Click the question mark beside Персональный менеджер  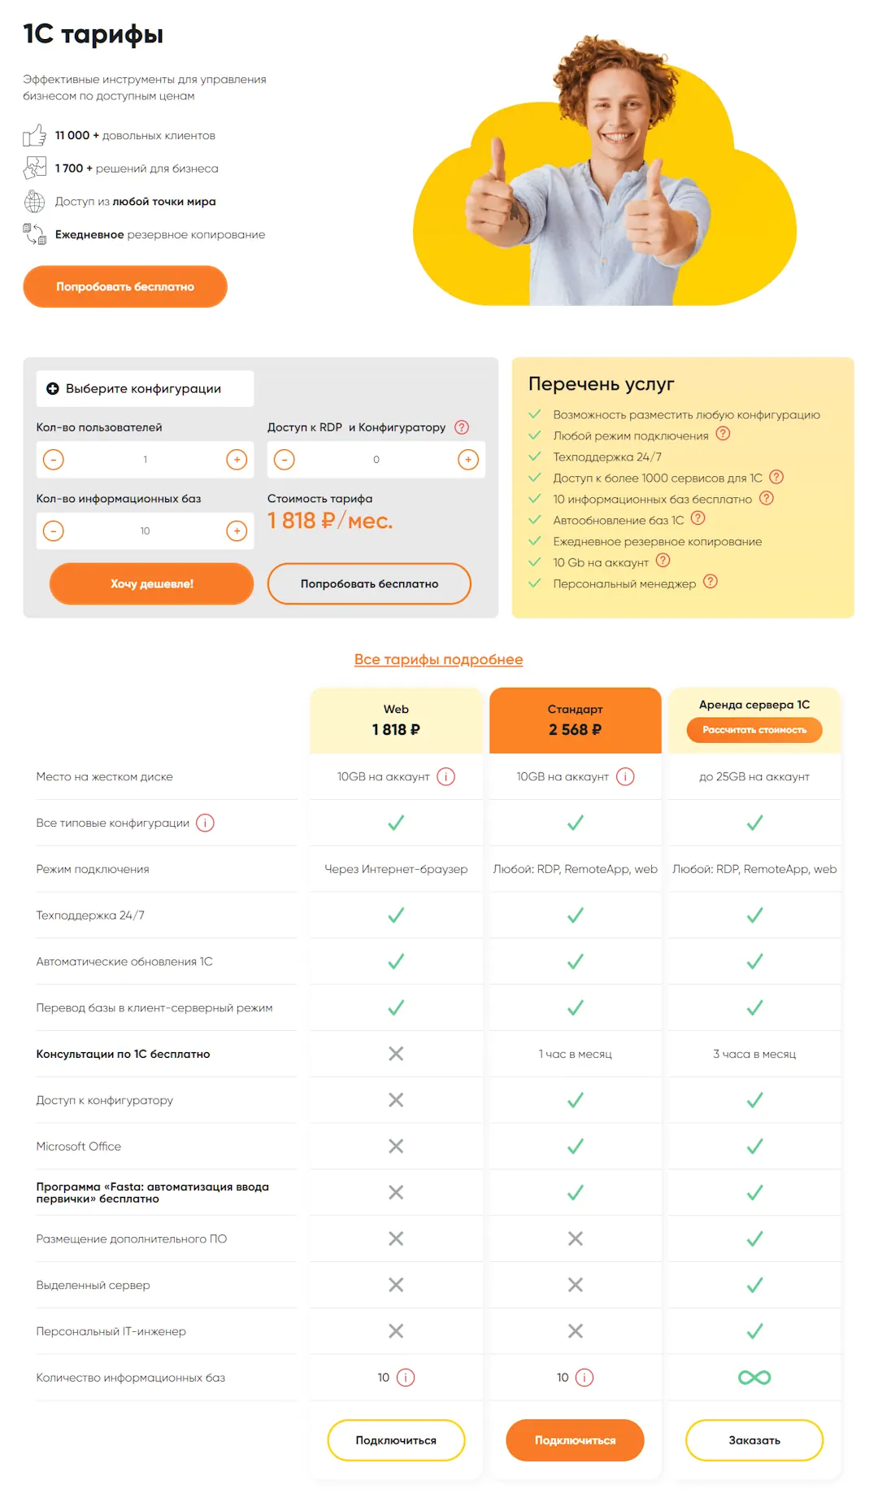709,582
